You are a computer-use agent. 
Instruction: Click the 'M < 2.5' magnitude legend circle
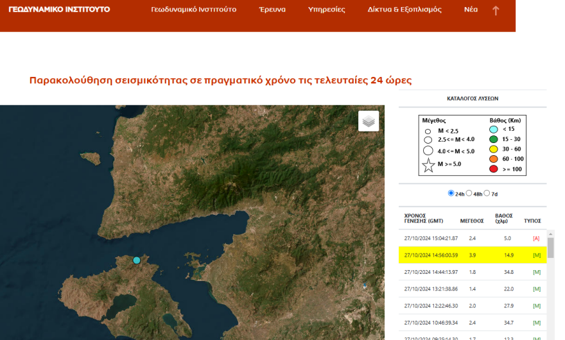tap(428, 132)
